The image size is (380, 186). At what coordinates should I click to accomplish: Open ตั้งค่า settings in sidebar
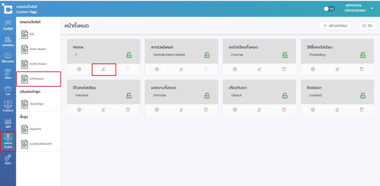(x=8, y=160)
